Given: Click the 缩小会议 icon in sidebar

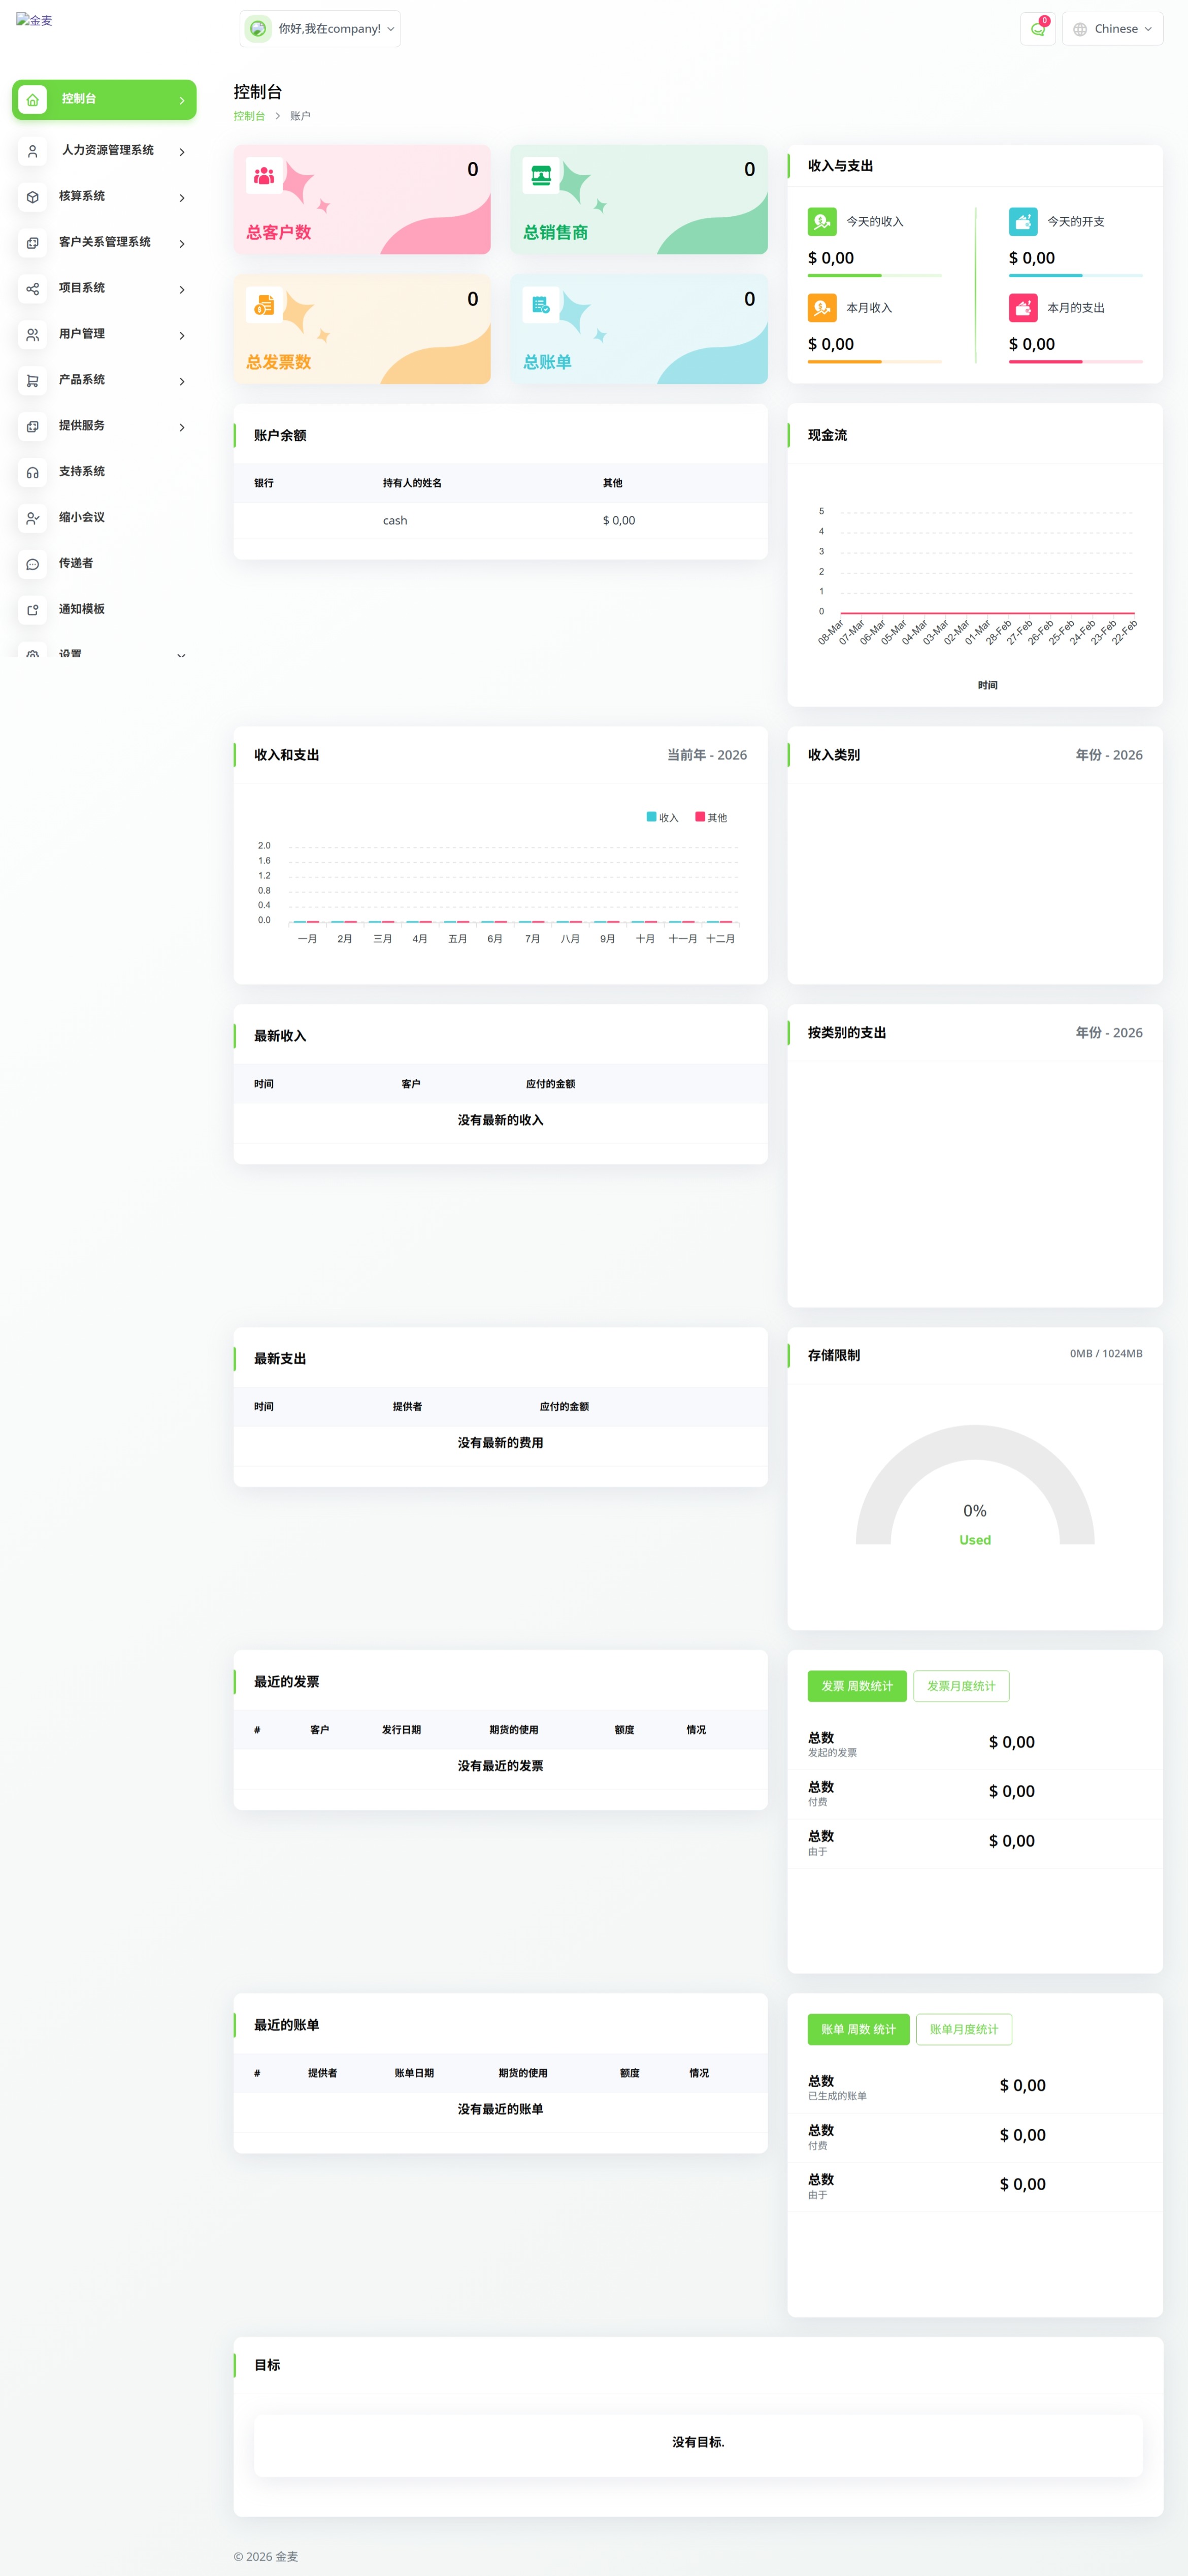Looking at the screenshot, I should [x=33, y=518].
